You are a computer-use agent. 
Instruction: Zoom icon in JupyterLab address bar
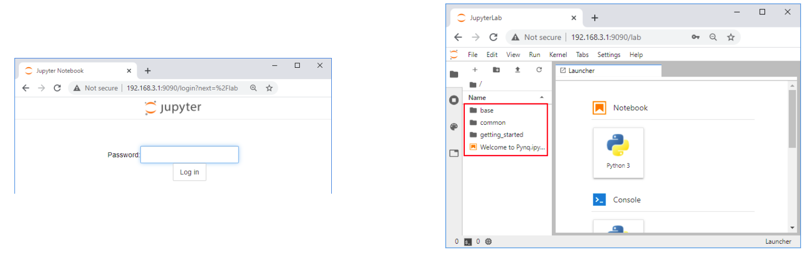point(713,37)
